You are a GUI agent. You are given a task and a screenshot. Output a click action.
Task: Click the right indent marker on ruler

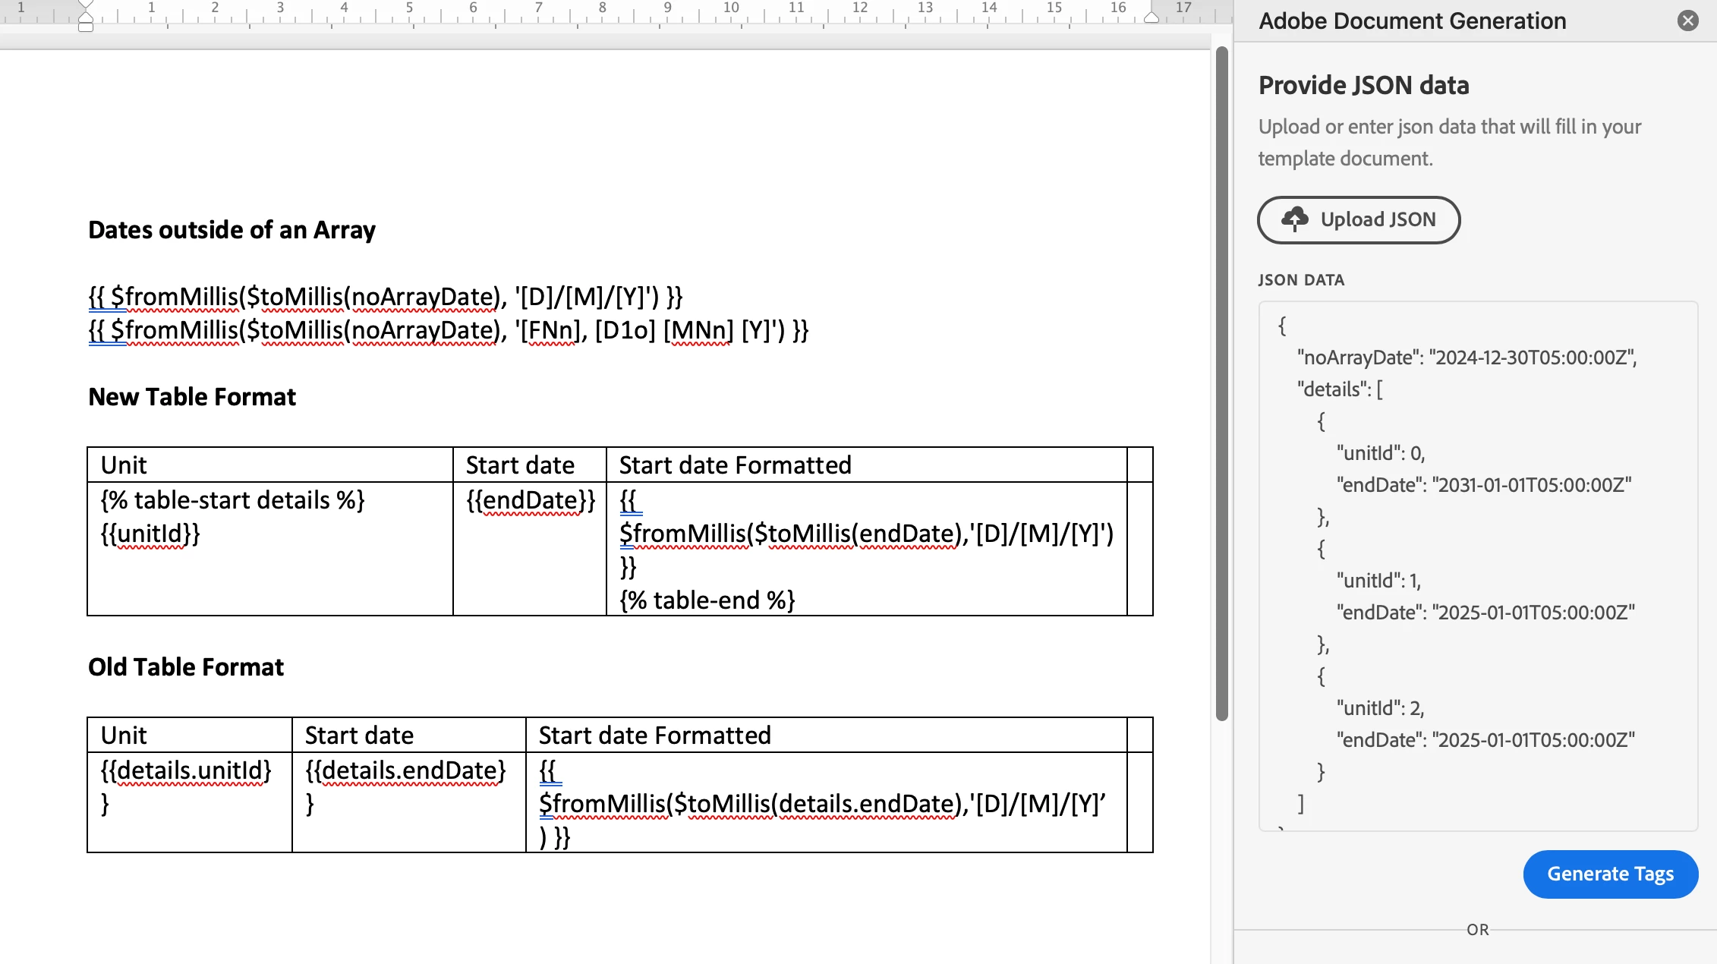pos(1151,18)
